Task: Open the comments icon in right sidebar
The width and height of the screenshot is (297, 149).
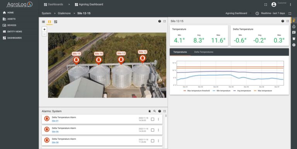Action: (x=294, y=32)
